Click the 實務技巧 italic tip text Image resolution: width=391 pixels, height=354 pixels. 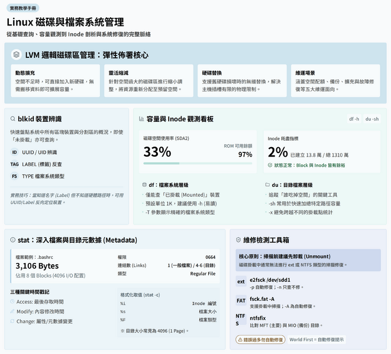(67, 199)
